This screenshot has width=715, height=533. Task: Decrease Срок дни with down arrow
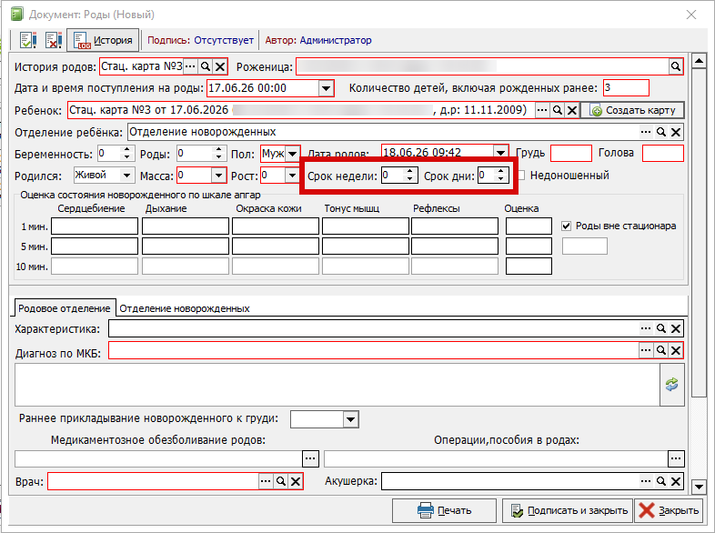coord(501,179)
